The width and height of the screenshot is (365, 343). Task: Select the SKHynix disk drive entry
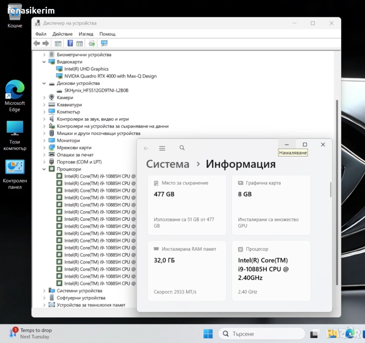[96, 90]
